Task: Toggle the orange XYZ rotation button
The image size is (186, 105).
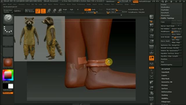Action: coord(151,68)
